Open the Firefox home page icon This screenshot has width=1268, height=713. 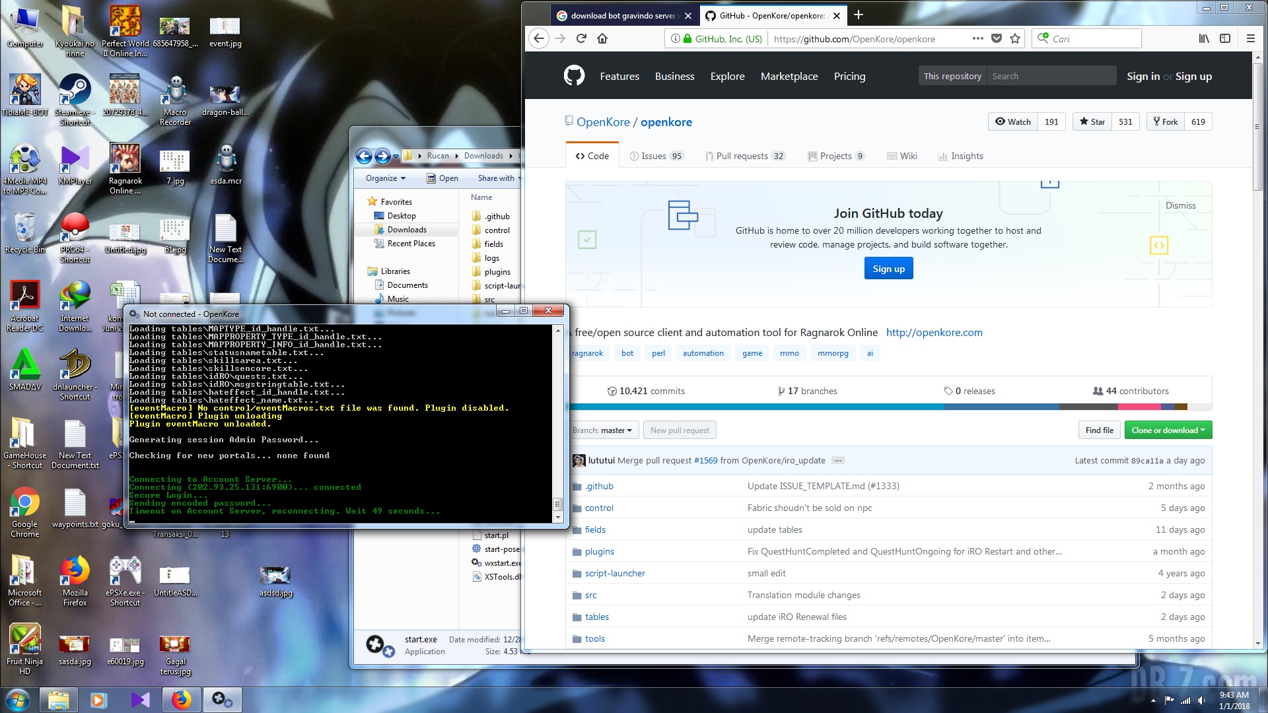[x=602, y=38]
